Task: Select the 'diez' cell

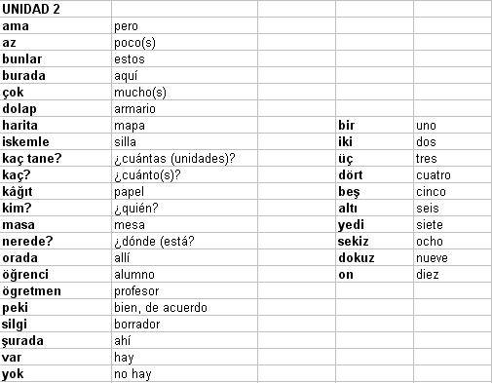Action: [x=452, y=274]
